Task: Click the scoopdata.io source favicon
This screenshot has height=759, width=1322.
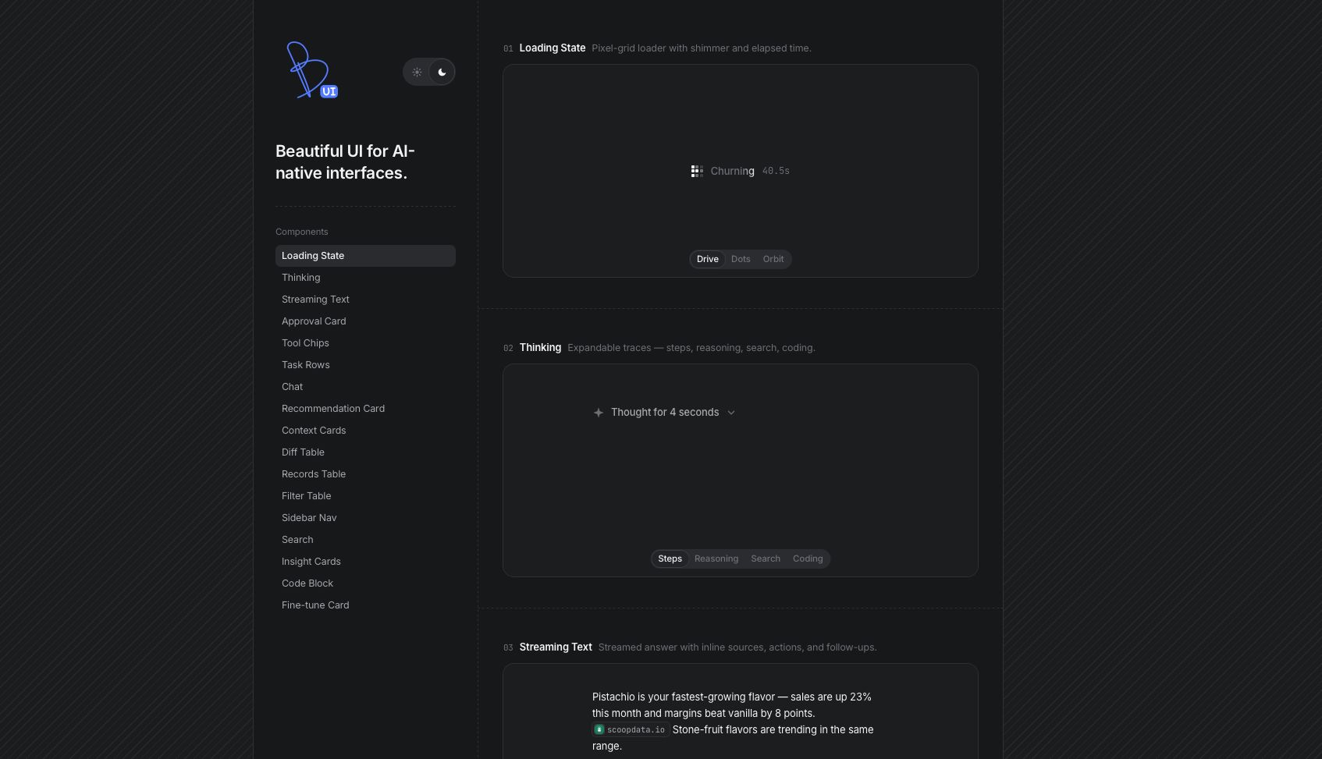Action: pos(599,730)
